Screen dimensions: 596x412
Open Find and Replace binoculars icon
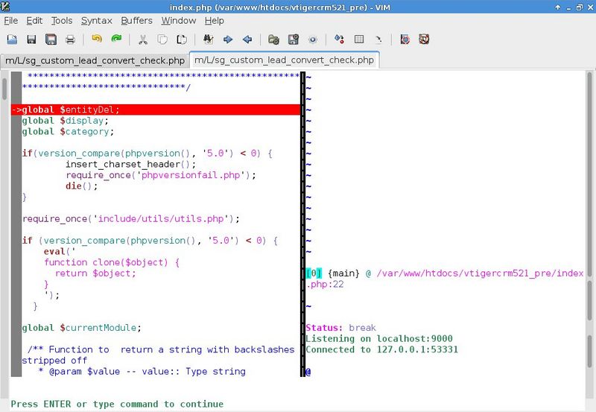coord(208,39)
